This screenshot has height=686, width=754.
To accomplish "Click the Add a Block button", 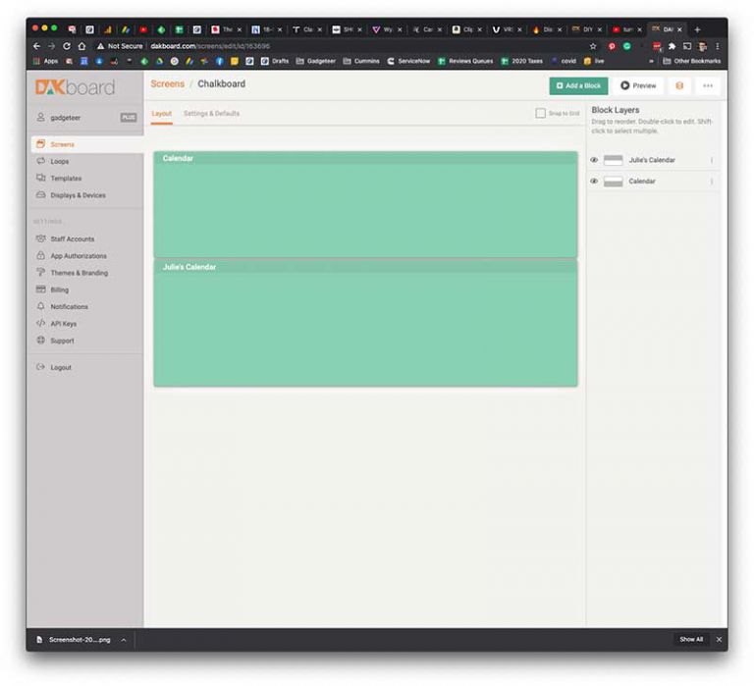I will pyautogui.click(x=578, y=86).
